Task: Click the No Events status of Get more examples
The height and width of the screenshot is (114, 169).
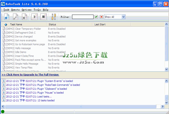Action: click(54, 40)
